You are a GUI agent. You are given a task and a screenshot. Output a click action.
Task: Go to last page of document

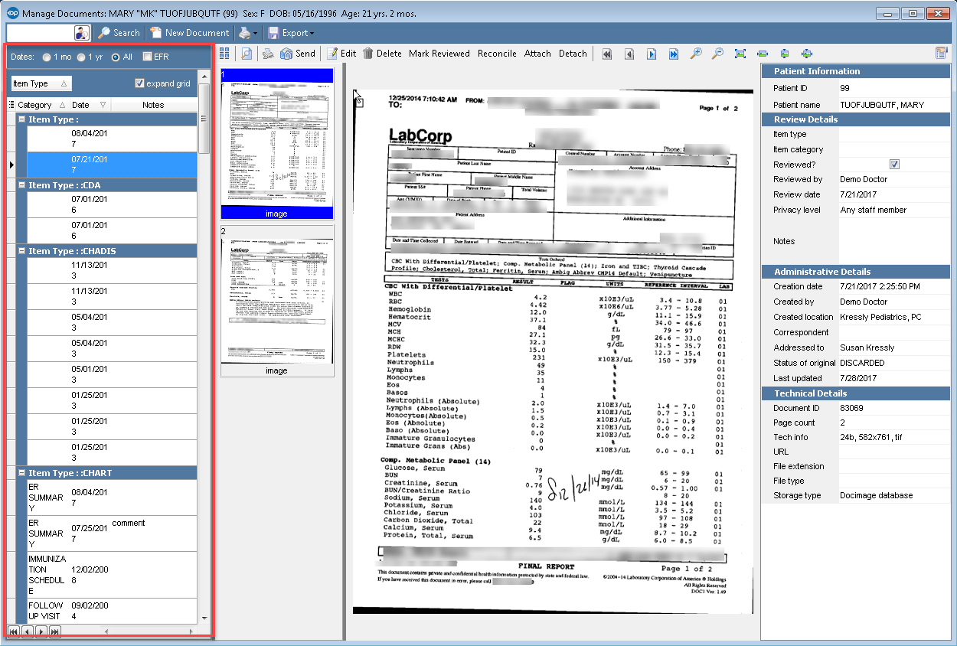[674, 54]
